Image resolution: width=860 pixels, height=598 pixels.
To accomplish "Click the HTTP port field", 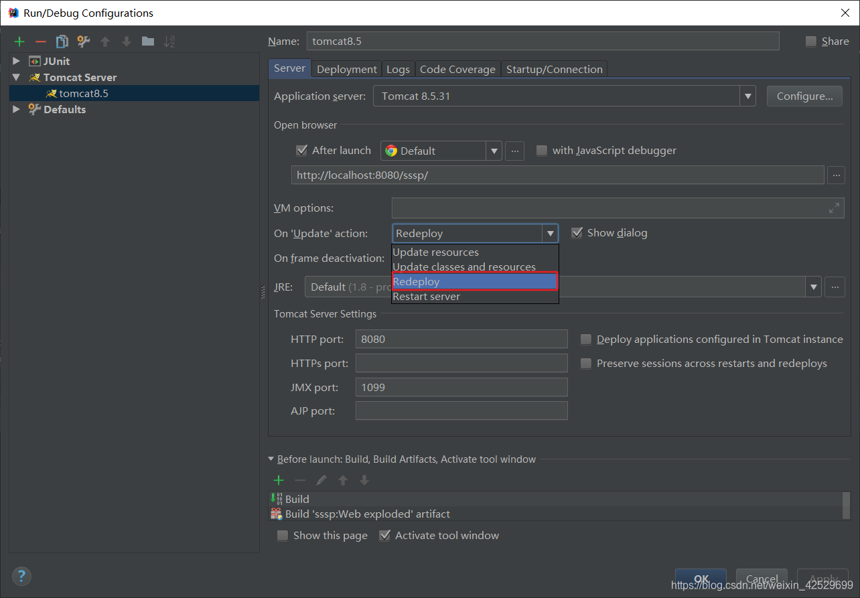I will (461, 340).
